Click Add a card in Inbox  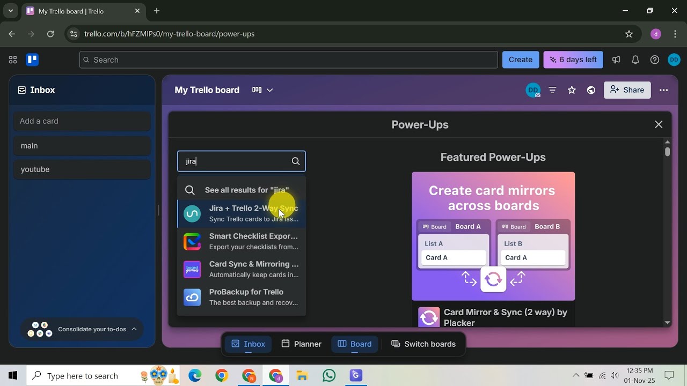(82, 121)
